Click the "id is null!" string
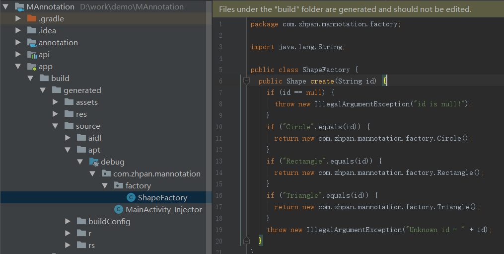This screenshot has width=504, height=254. tap(439, 104)
